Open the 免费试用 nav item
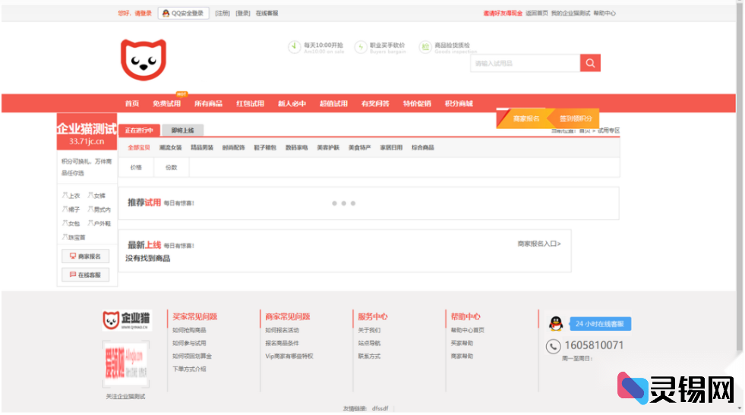The image size is (745, 415). tap(167, 103)
